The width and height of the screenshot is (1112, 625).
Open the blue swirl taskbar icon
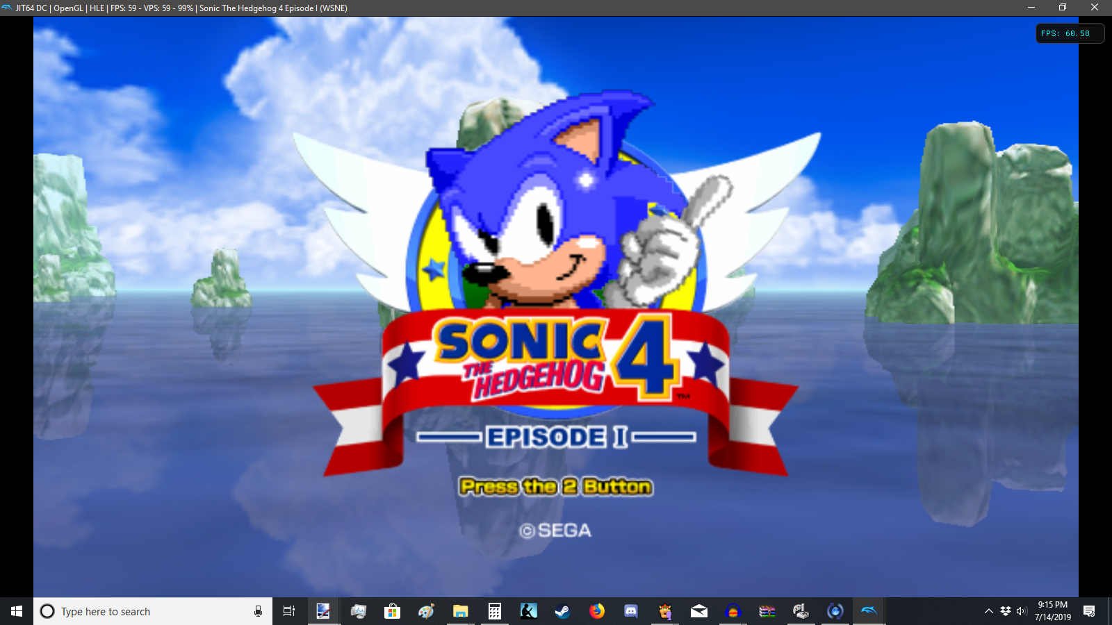(835, 611)
